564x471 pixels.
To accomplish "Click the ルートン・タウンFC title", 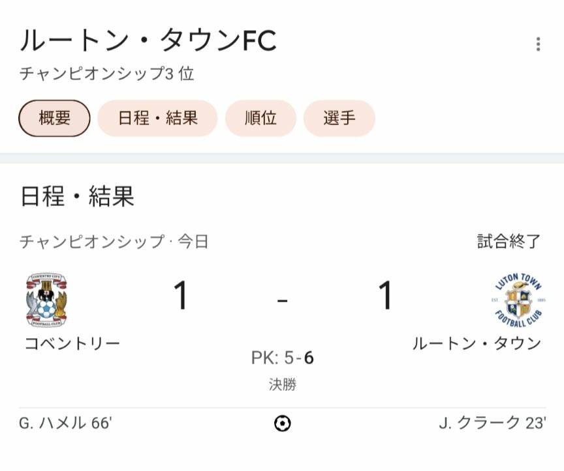I will pos(148,40).
